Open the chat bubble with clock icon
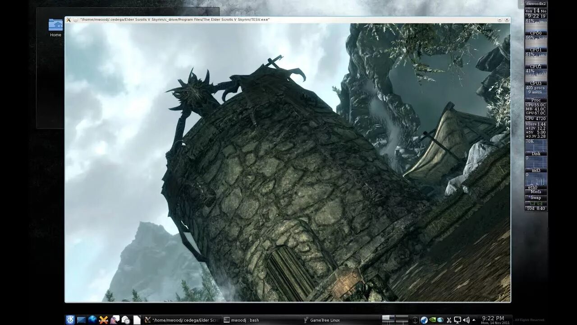The width and height of the screenshot is (577, 325). coord(126,320)
